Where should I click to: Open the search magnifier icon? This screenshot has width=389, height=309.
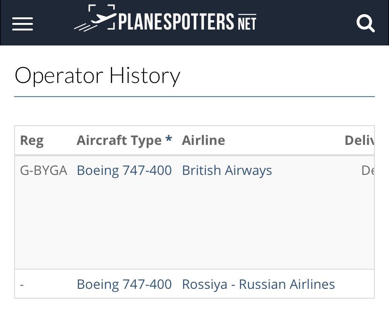(x=366, y=23)
